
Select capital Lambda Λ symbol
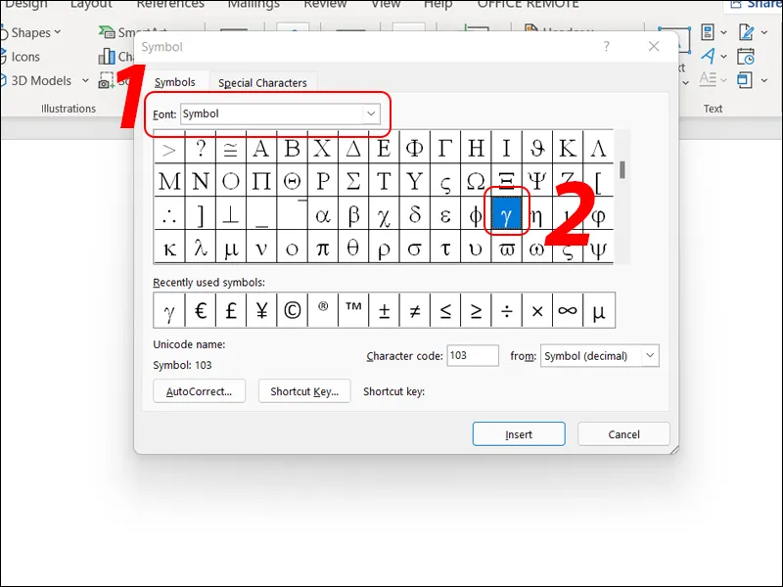(598, 149)
